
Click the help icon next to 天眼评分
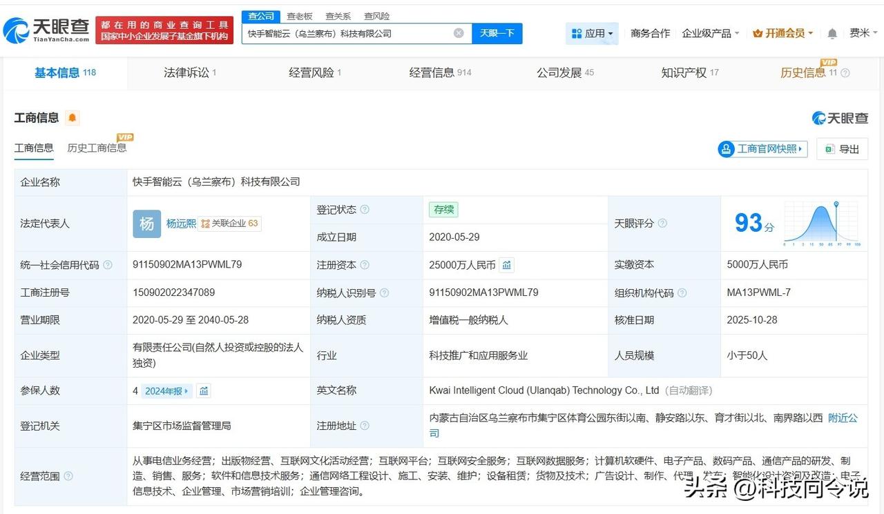662,224
